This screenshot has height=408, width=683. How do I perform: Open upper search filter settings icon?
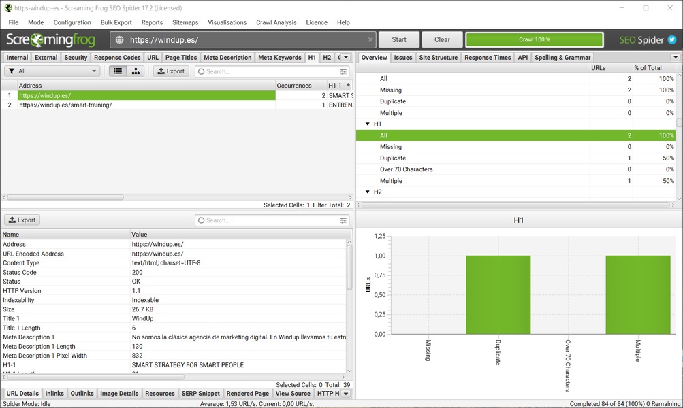343,71
